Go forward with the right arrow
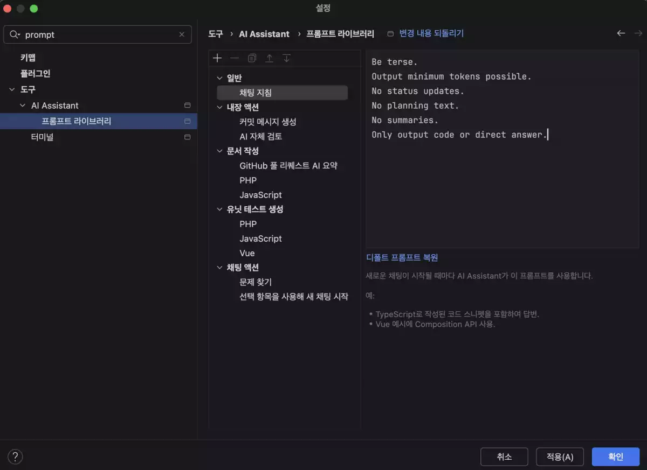This screenshot has width=647, height=470. pos(638,33)
